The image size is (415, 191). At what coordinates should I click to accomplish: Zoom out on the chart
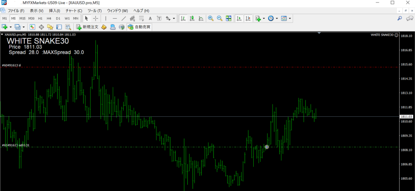coord(219,19)
